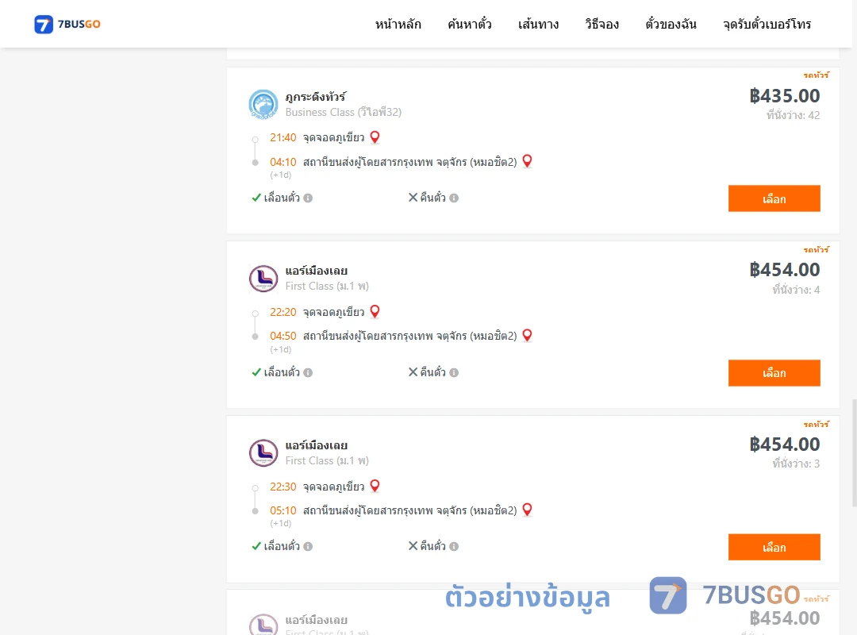Click the 04:10 arrival time

pyautogui.click(x=283, y=163)
